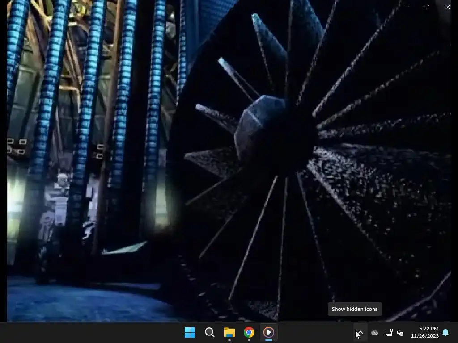Minimize the video player window
This screenshot has height=343, width=458.
[x=406, y=7]
